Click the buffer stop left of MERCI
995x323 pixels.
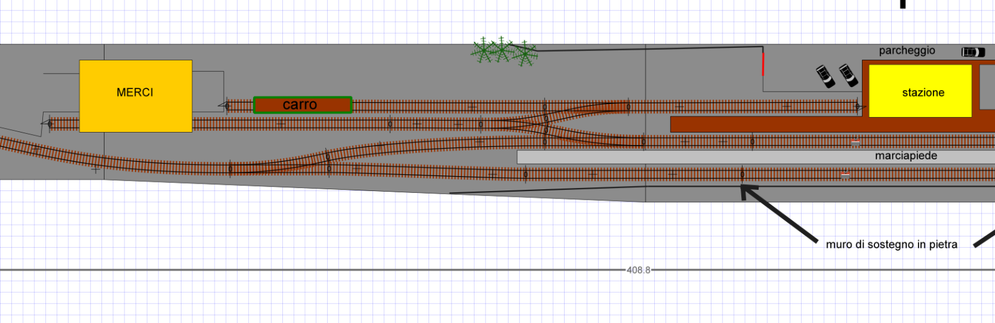tap(47, 123)
